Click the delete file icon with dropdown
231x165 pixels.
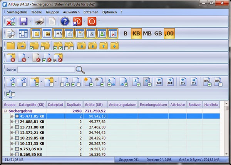(22, 58)
